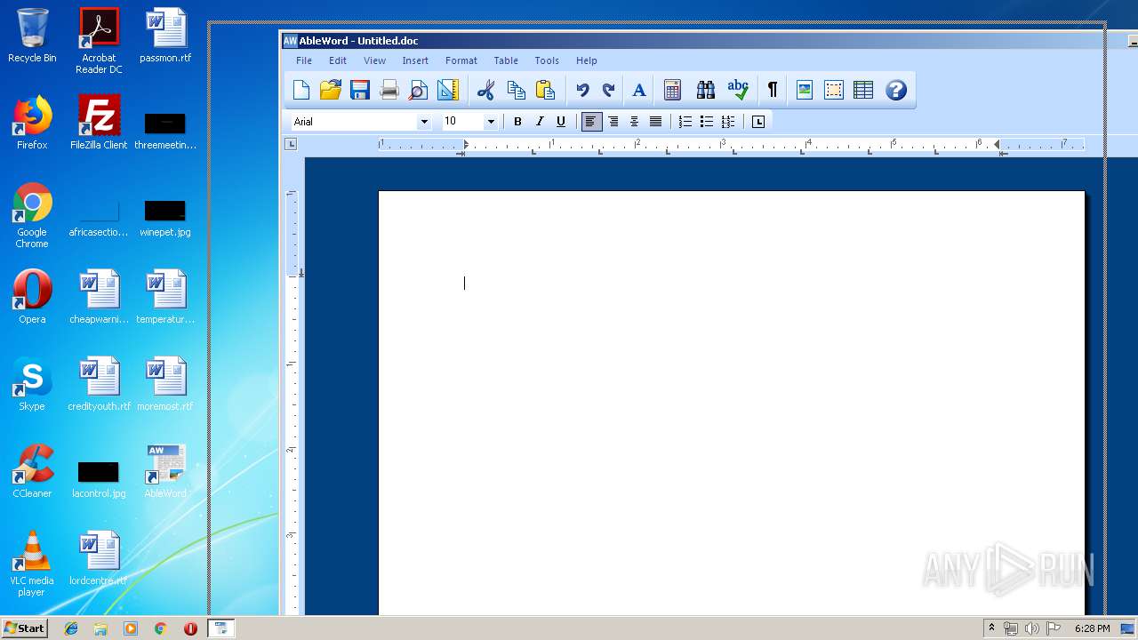Insert a table with grid icon

(863, 90)
